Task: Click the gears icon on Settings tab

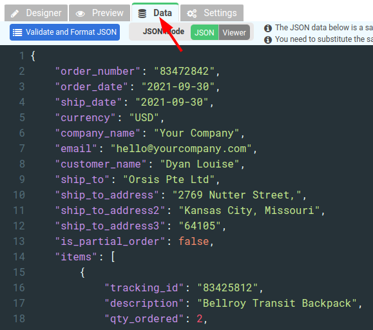Action: pyautogui.click(x=192, y=14)
